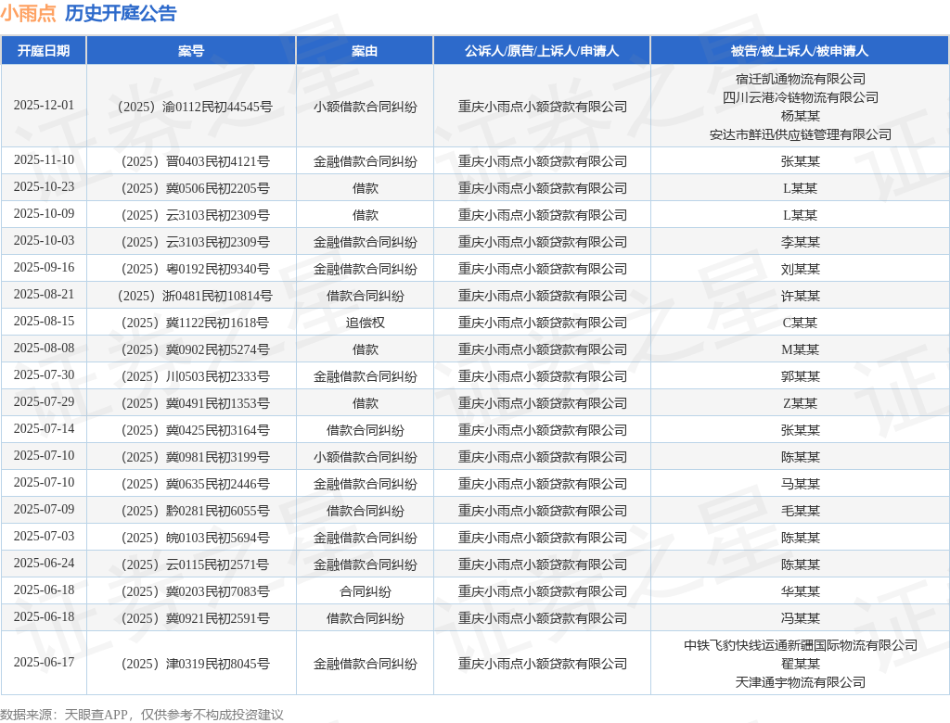Click defendant M某某

point(801,349)
